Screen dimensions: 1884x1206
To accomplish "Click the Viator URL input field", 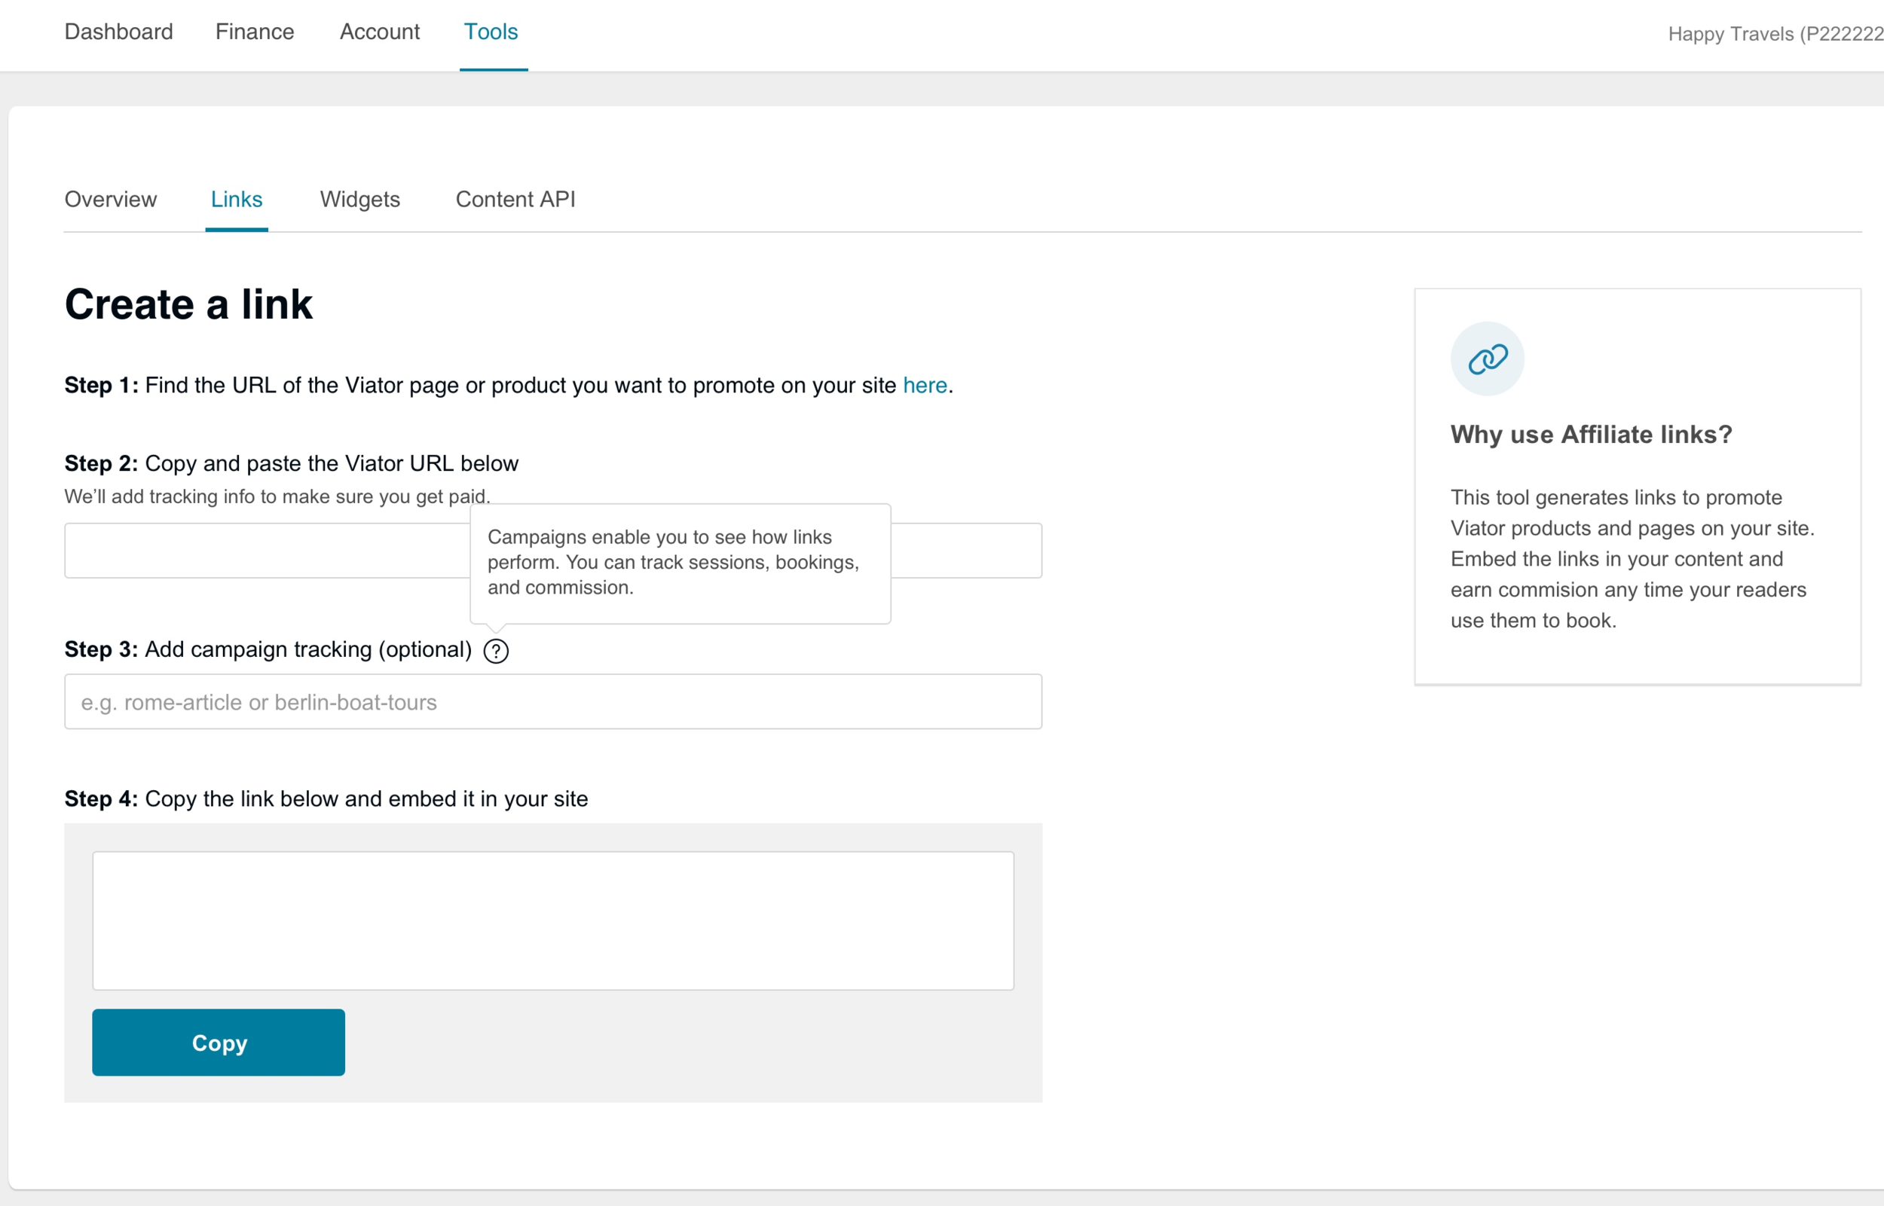I will click(266, 551).
